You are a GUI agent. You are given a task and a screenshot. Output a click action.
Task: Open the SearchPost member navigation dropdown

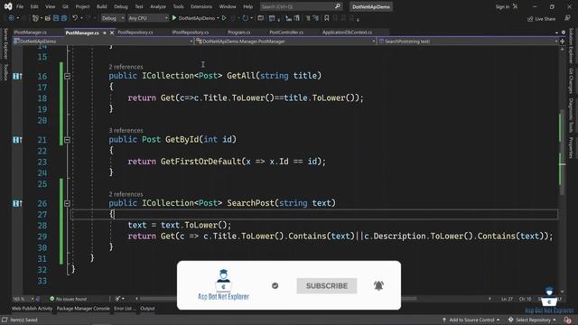(x=468, y=42)
